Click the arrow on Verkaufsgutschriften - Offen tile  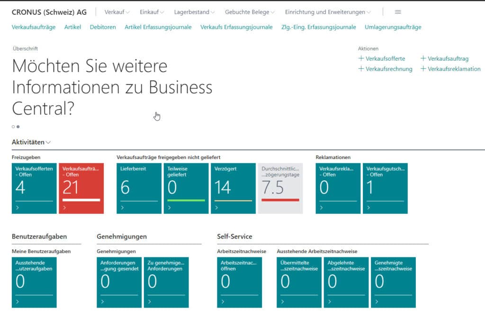[x=368, y=208]
